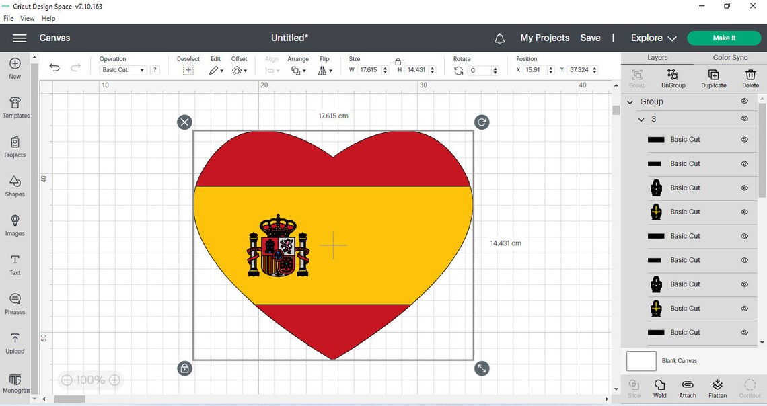Click the Blank Canvas color swatch
Viewport: 767px width, 406px height.
pyautogui.click(x=641, y=361)
